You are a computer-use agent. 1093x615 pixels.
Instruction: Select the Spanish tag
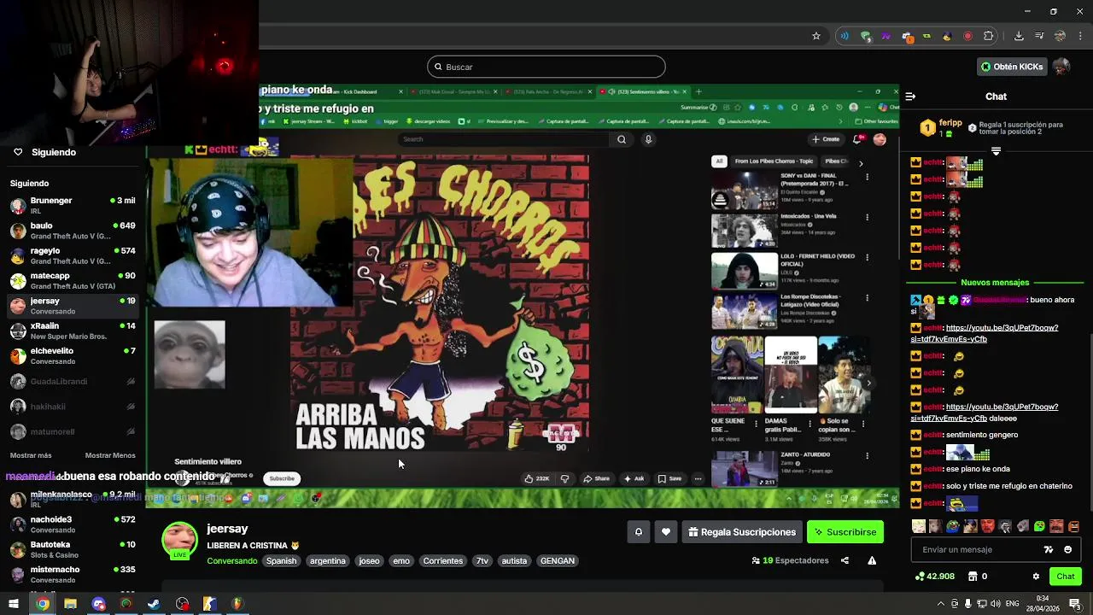281,561
